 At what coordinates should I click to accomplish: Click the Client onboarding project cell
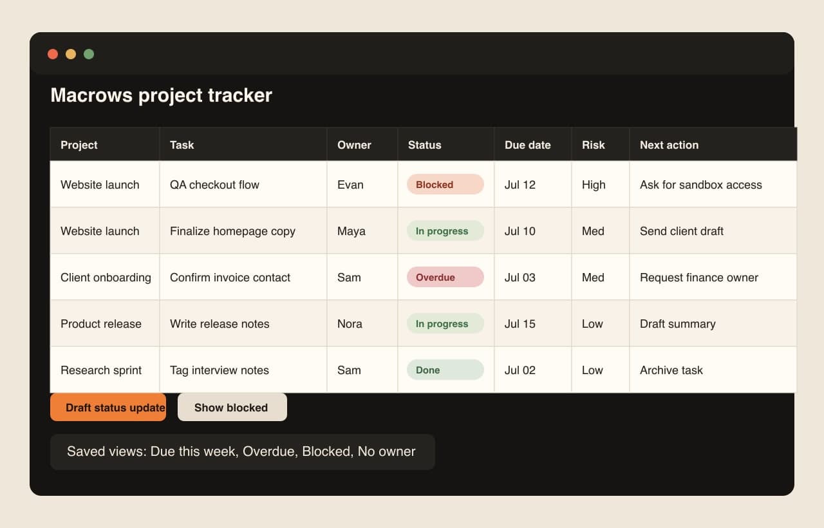click(105, 277)
